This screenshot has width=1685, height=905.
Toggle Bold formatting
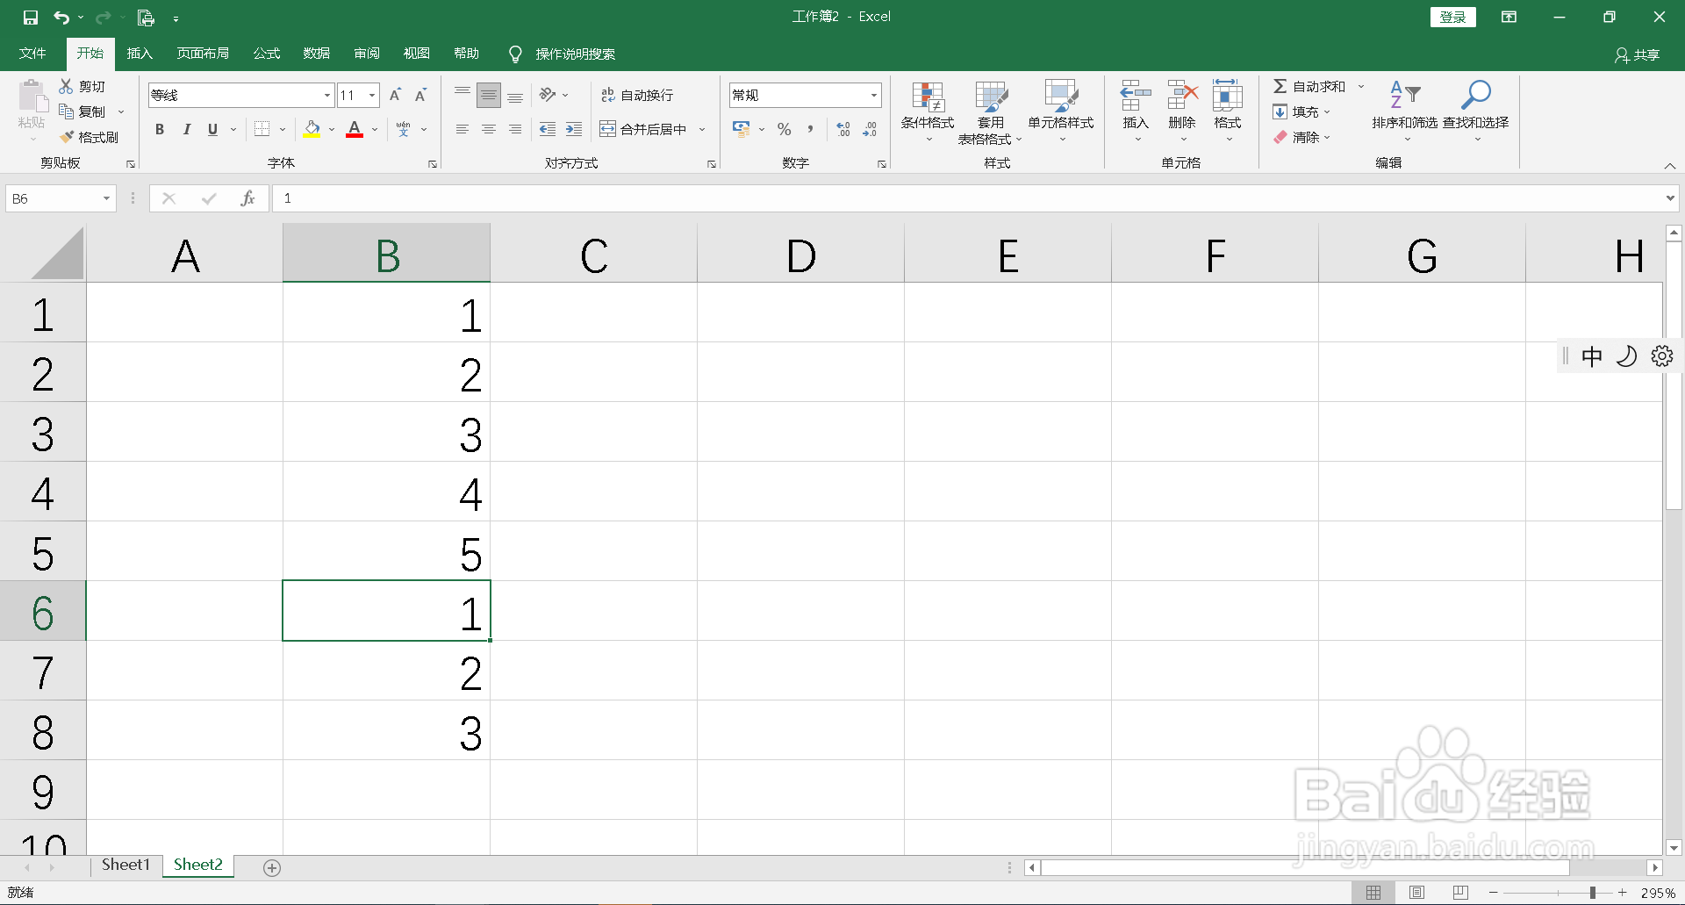(160, 129)
